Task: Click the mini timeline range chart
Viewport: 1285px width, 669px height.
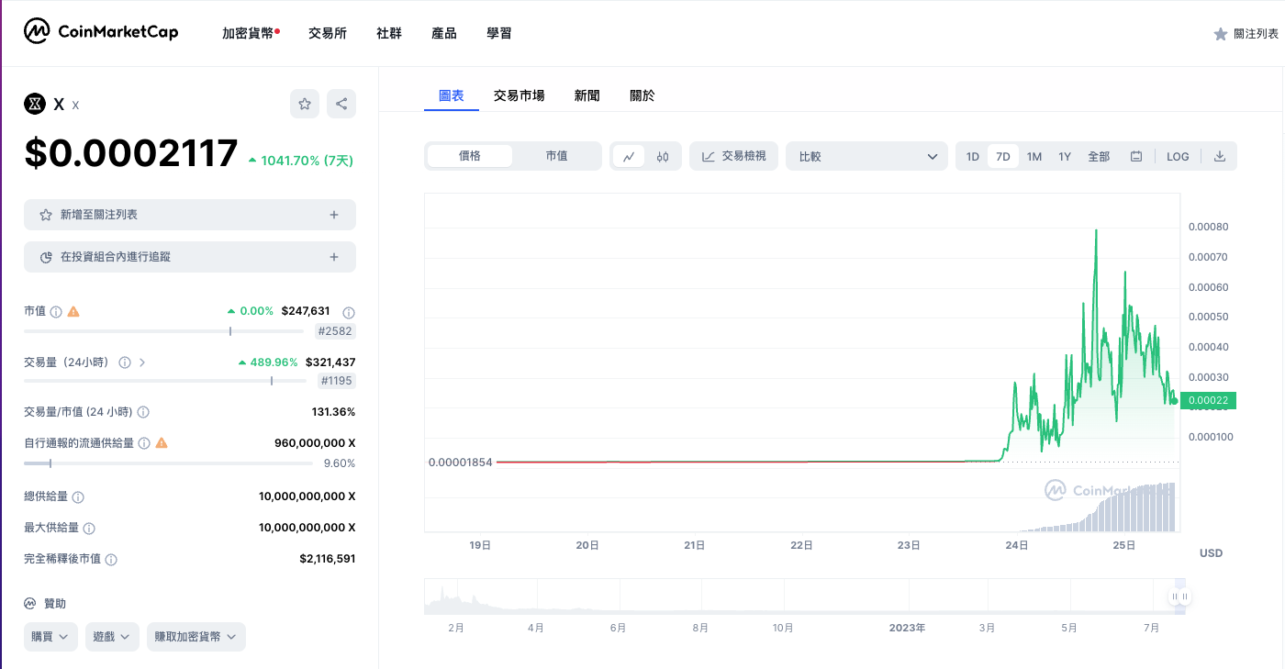Action: [805, 597]
